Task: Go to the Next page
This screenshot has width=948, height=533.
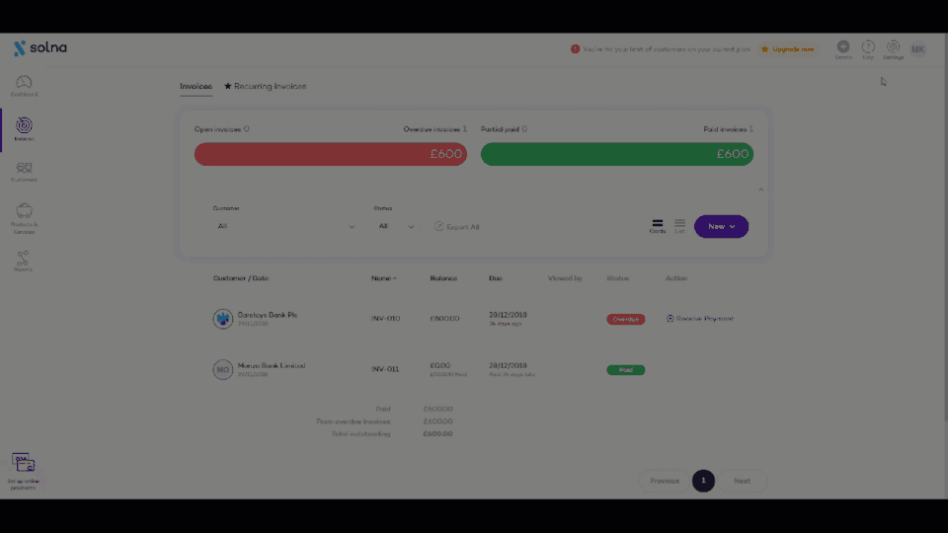Action: pos(742,481)
